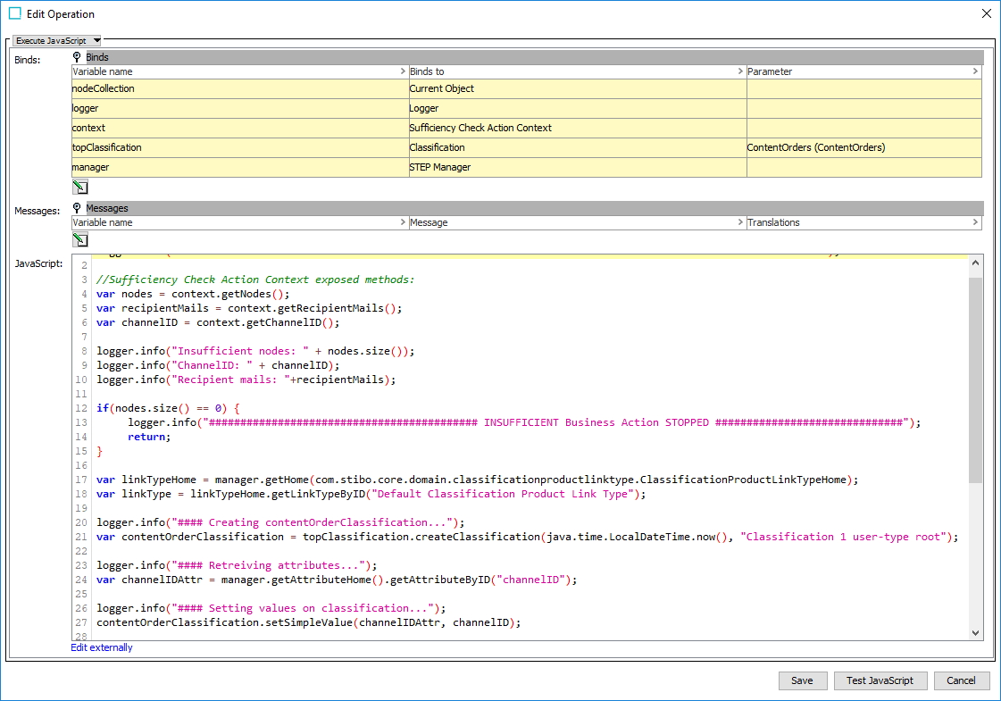
Task: Select the STEP Manager binds-to cell
Action: coord(576,167)
